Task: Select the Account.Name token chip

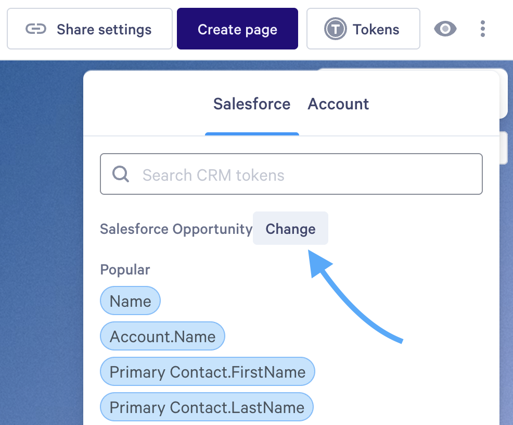Action: (162, 336)
